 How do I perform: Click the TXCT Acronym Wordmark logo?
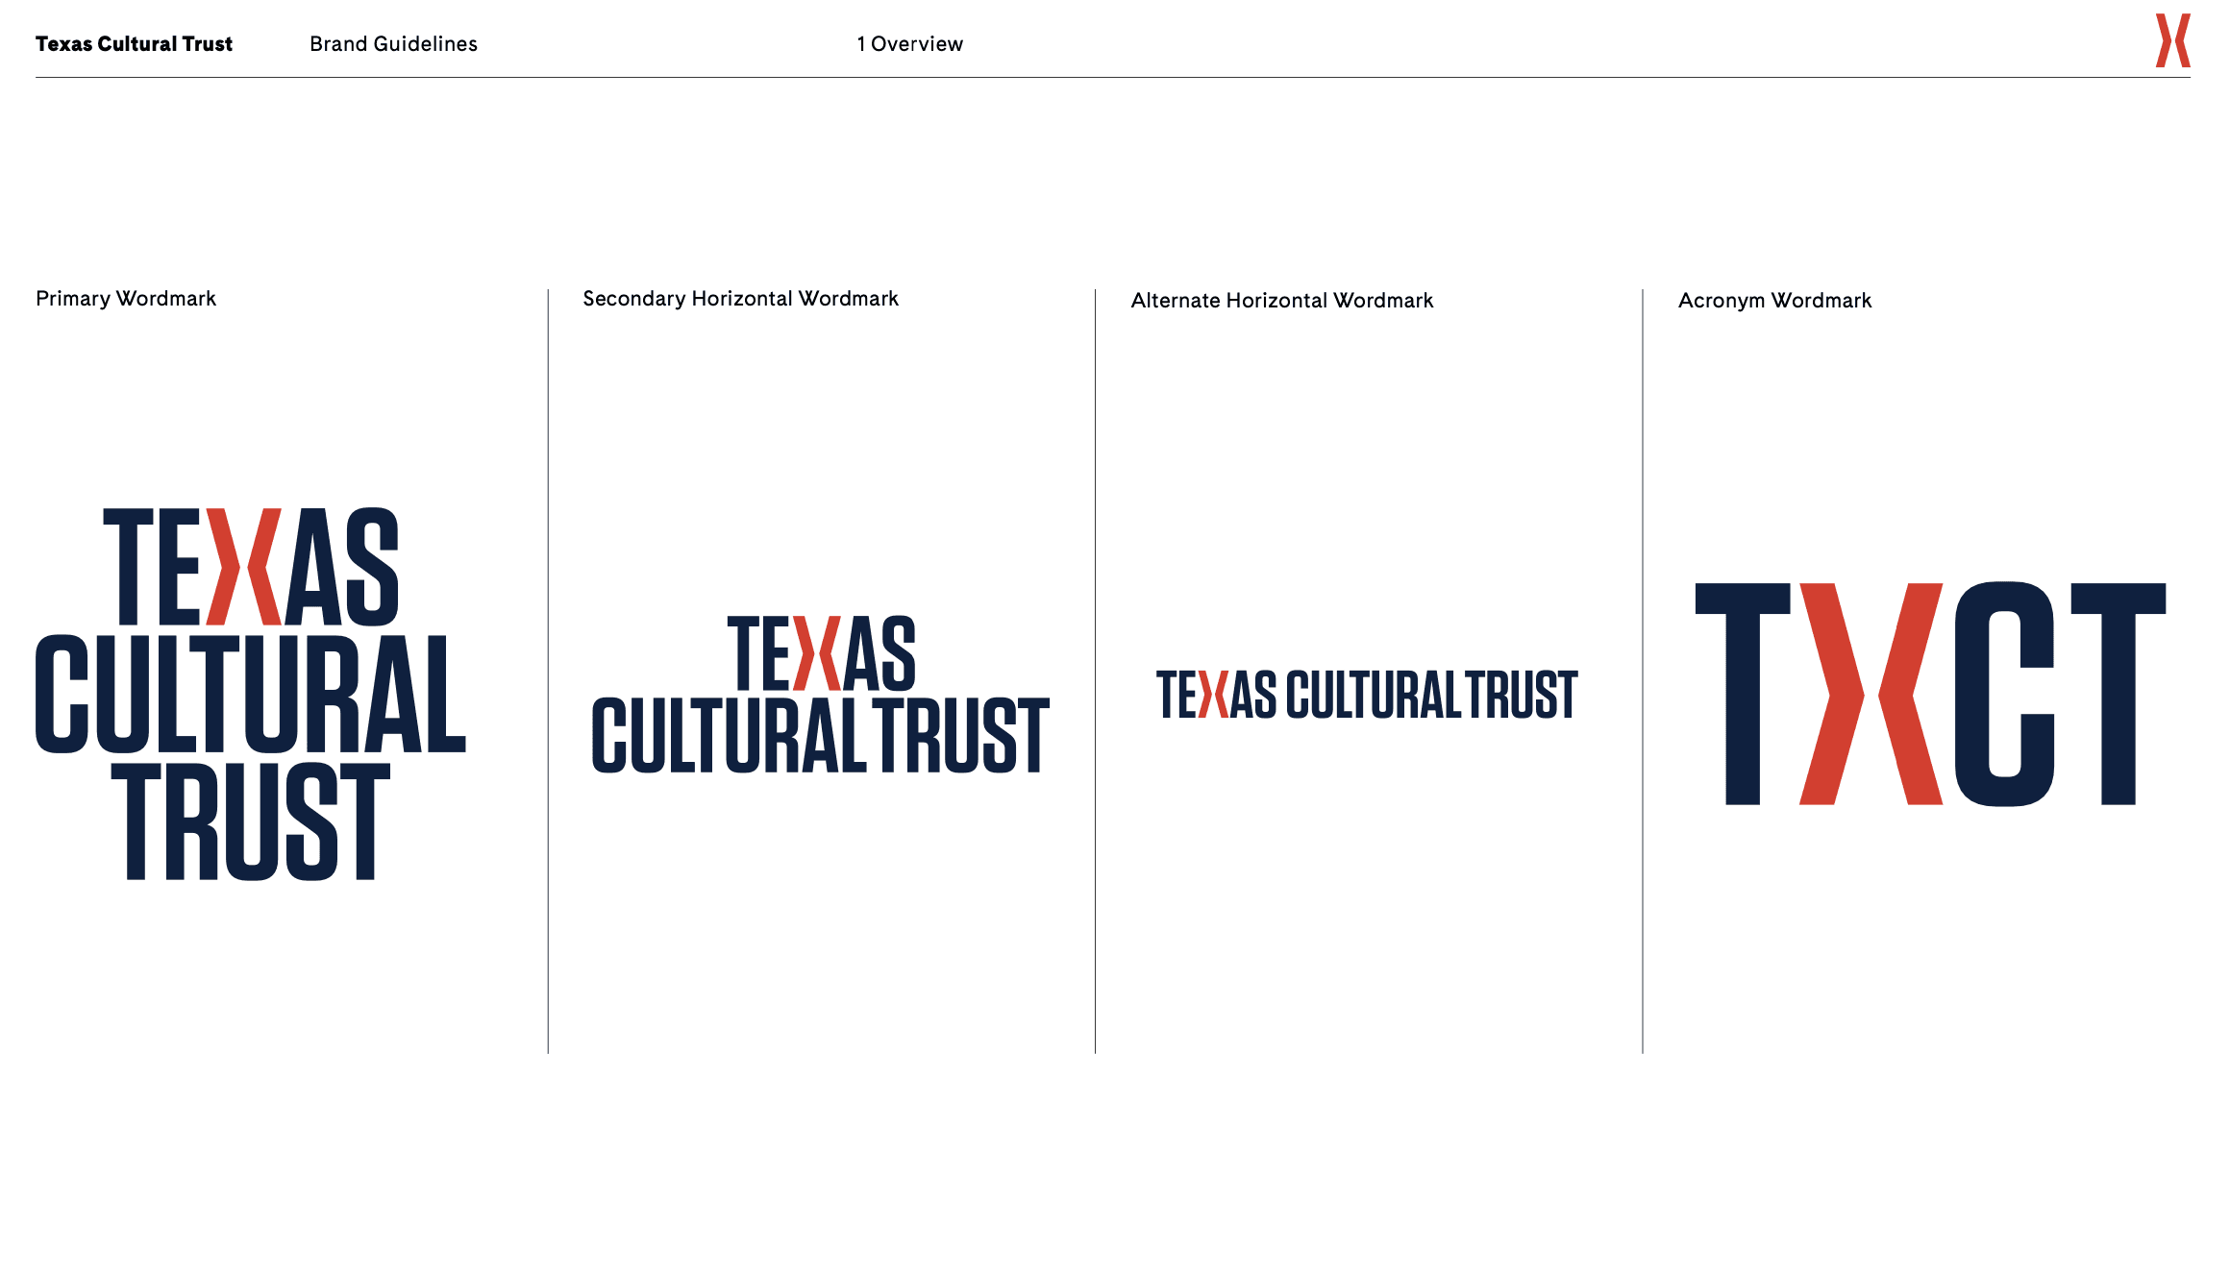(1930, 694)
